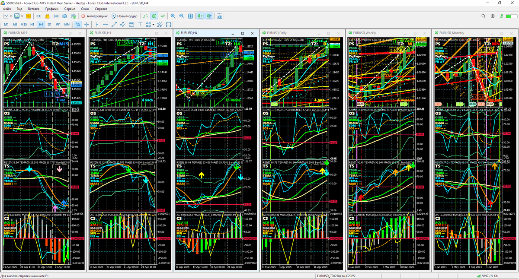The height and width of the screenshot is (279, 519).
Task: Open the Market shopping bag icon
Action: pyautogui.click(x=48, y=16)
